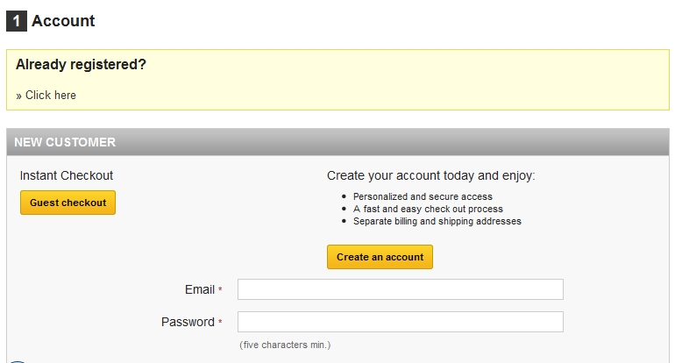Click the 'five characters min.' hint

pos(285,345)
